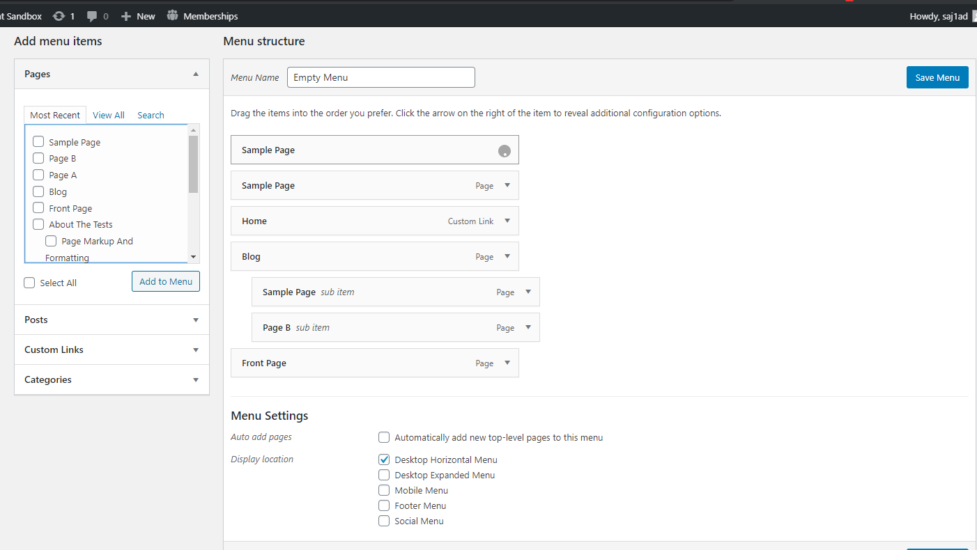The image size is (977, 550).
Task: Click the pages list scrollbar thumb
Action: point(193,164)
